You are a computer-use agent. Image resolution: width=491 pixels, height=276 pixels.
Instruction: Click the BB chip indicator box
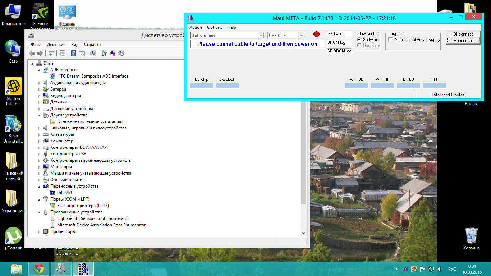201,86
